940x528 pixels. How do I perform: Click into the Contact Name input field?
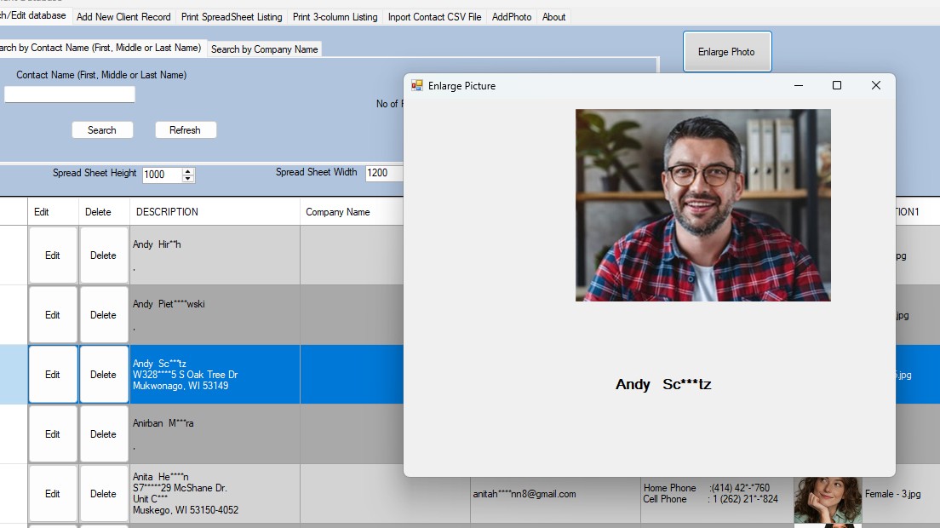pyautogui.click(x=70, y=94)
